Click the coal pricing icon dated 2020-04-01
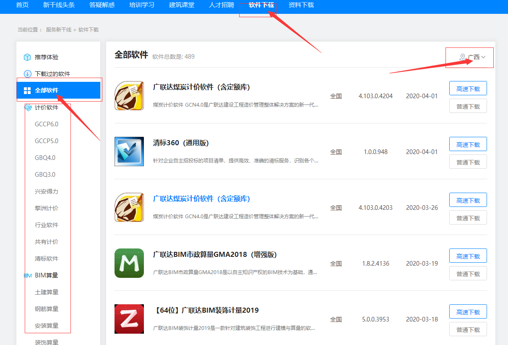Viewport: 508px width, 345px height. 129,96
